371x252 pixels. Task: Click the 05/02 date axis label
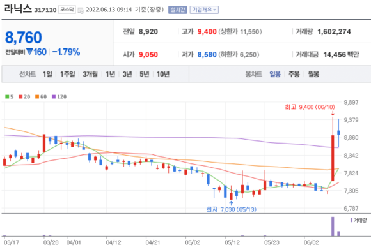193,242
